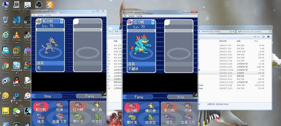The image size is (281, 126).
Task: Sort Explorer files by 修改日期 column
Action: point(223,41)
